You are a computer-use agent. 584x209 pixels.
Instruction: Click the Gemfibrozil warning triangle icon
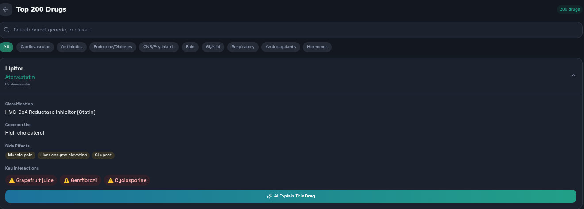(x=66, y=181)
